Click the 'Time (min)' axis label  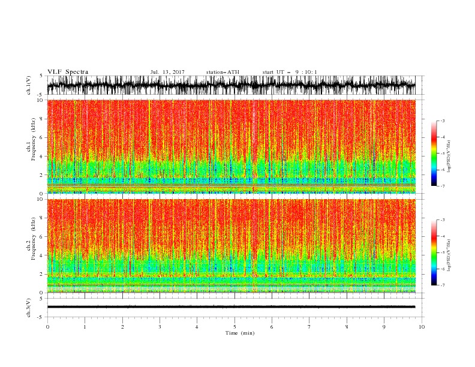click(x=240, y=333)
